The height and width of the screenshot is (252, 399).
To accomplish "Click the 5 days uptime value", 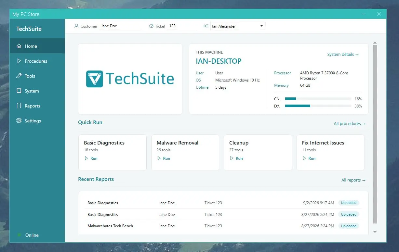I will (221, 87).
